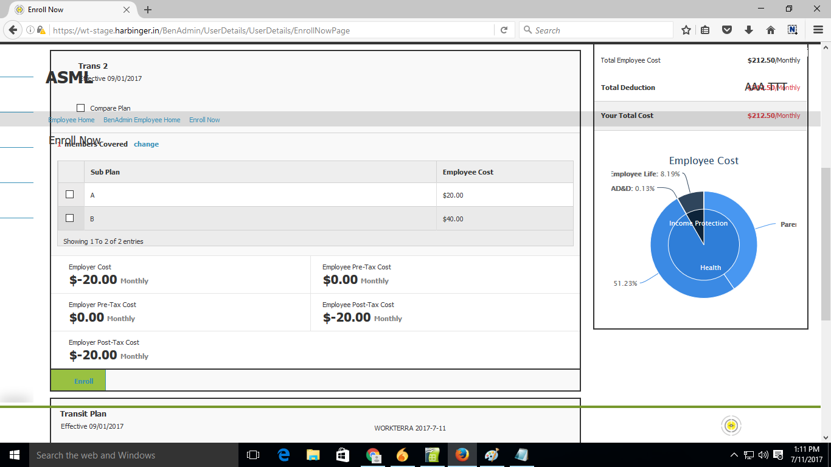Click the back arrow button
The height and width of the screenshot is (467, 831).
tap(13, 30)
